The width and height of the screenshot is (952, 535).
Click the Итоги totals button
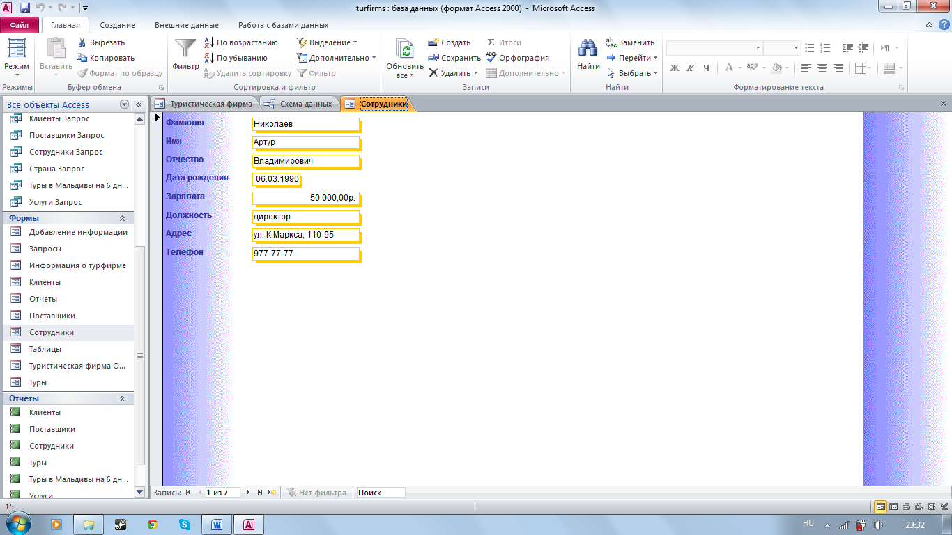click(x=504, y=42)
